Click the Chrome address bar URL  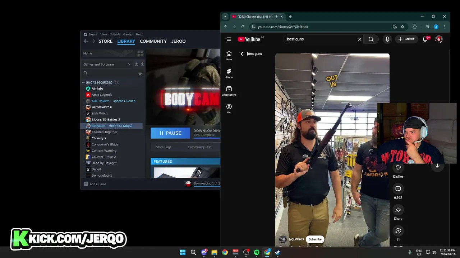pos(283,27)
